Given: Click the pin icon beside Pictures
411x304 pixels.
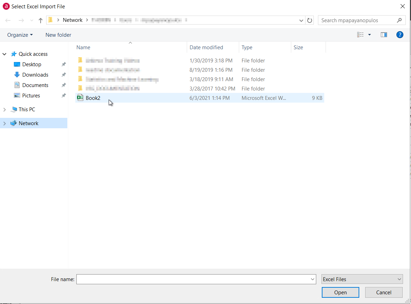Looking at the screenshot, I should coord(64,96).
